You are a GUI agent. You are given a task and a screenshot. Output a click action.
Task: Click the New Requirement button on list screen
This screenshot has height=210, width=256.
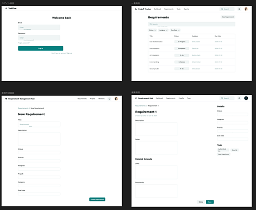(x=228, y=17)
